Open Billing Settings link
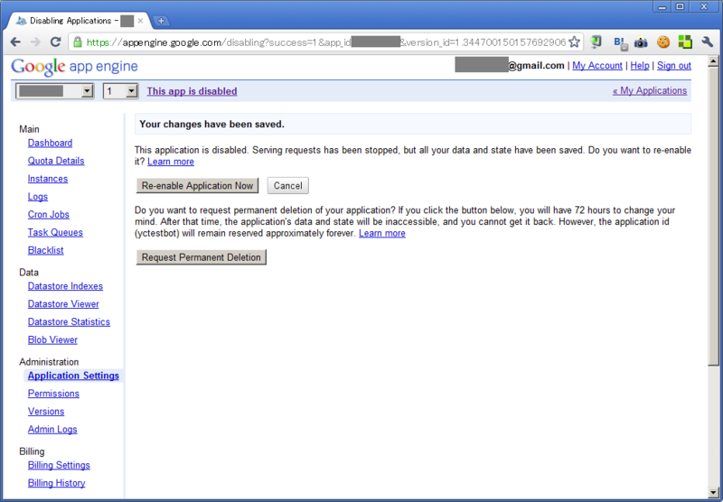The image size is (723, 502). [x=59, y=465]
